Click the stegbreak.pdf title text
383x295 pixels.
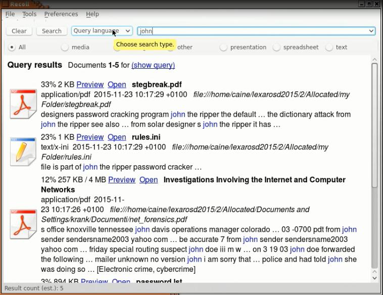coord(157,84)
